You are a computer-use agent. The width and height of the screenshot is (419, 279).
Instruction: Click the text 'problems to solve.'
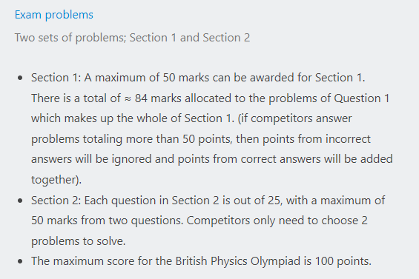[x=79, y=241]
